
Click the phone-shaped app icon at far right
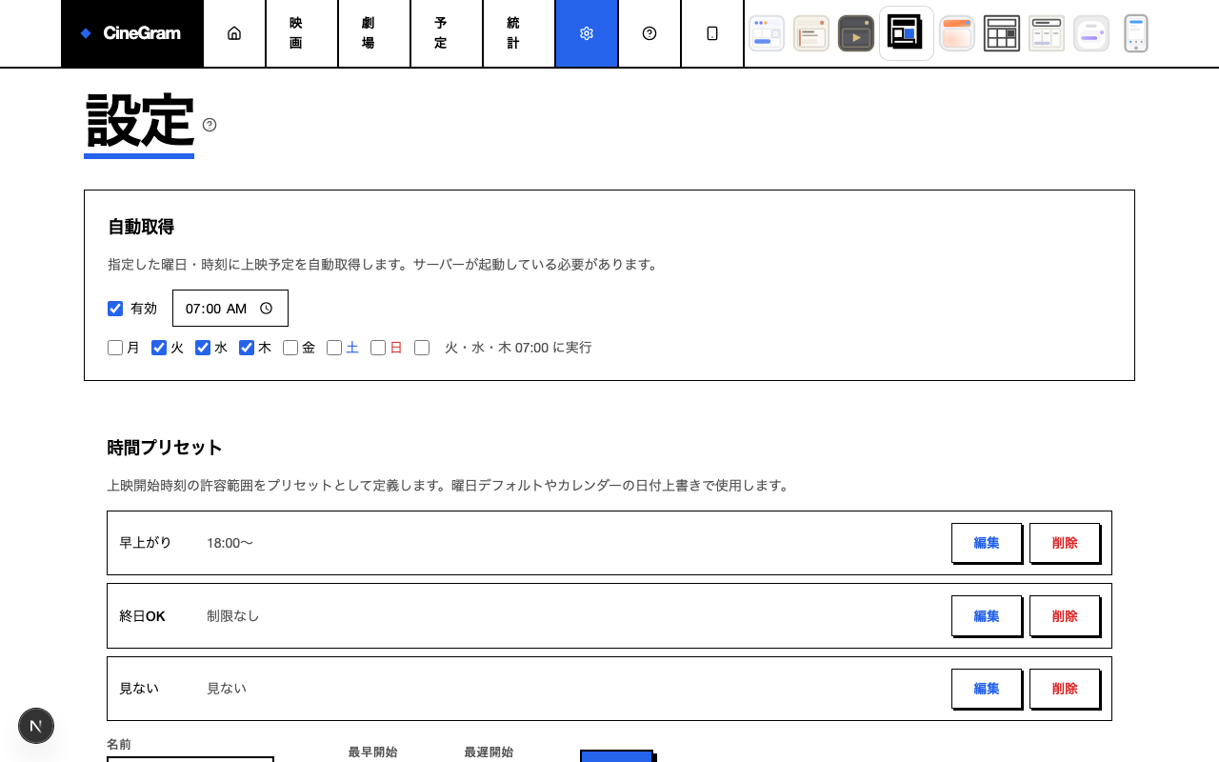tap(1135, 32)
